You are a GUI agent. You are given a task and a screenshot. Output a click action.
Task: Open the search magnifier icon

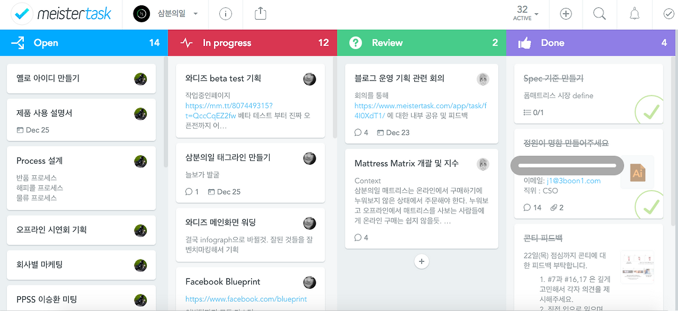(x=600, y=14)
